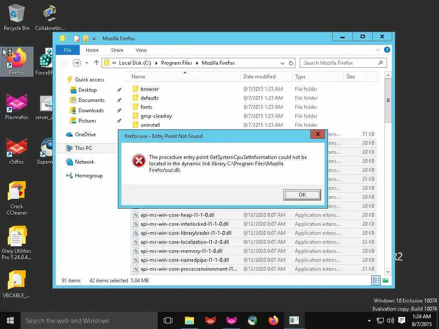Open the Share ribbon tab
This screenshot has height=329, width=439.
(117, 50)
